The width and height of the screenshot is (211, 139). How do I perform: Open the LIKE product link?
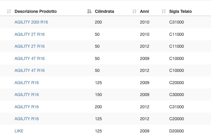pyautogui.click(x=19, y=131)
